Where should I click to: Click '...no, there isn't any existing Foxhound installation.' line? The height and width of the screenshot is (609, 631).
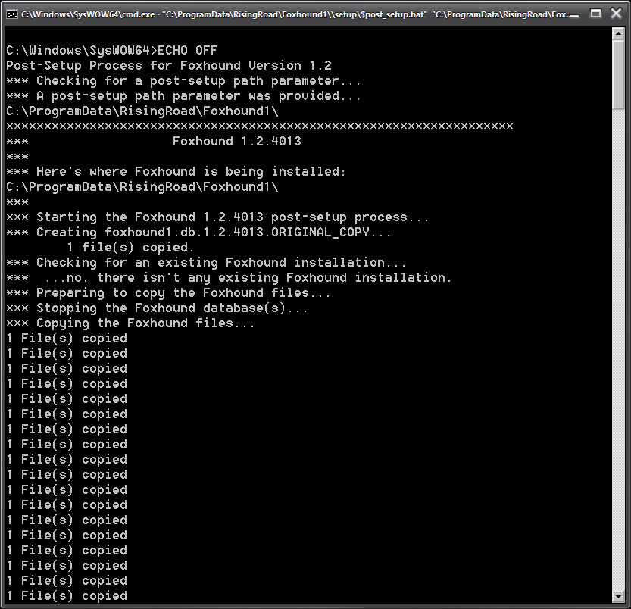coord(229,278)
